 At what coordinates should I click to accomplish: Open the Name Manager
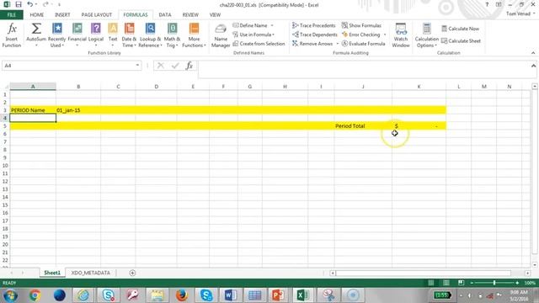pyautogui.click(x=221, y=35)
